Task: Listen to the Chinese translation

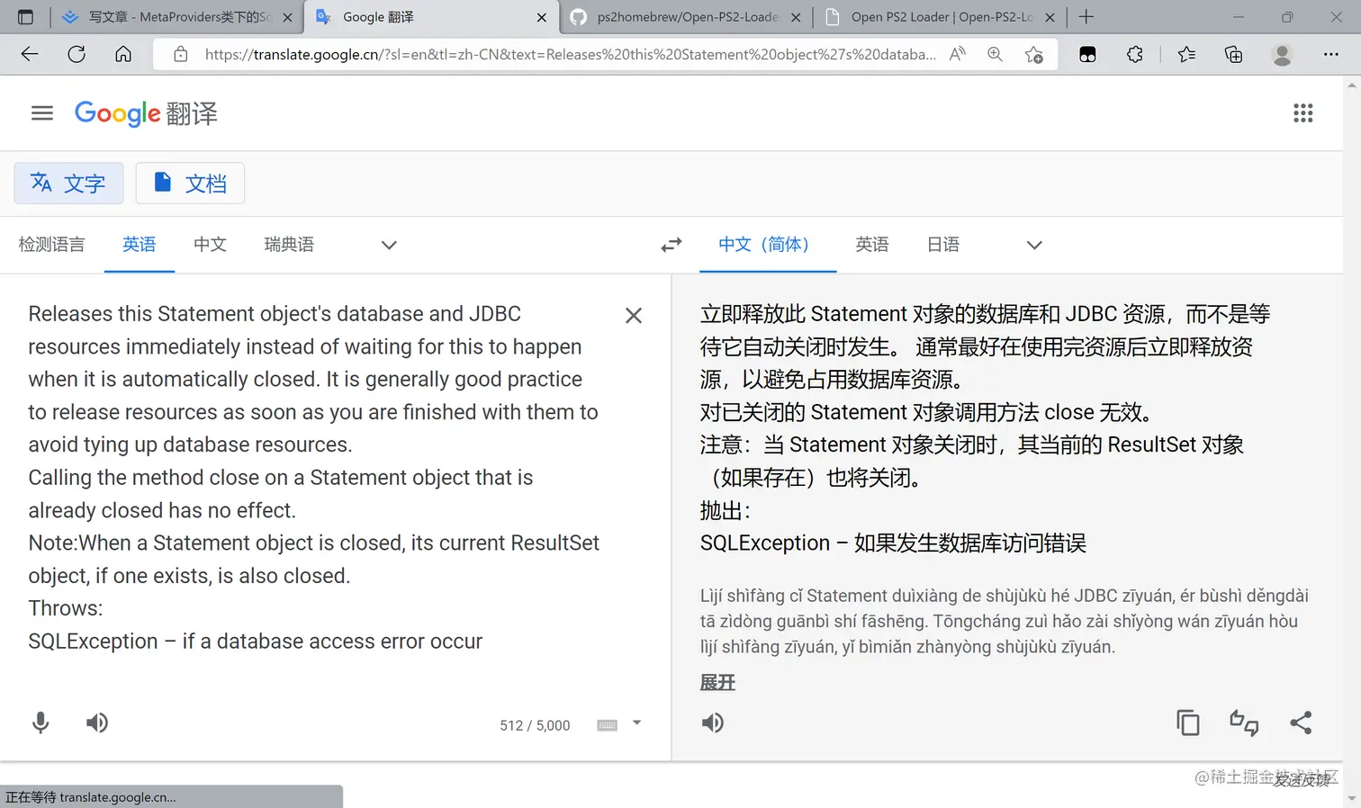Action: 713,723
